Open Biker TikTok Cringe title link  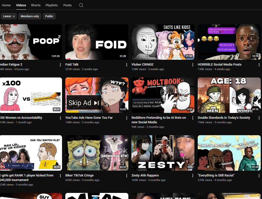(79, 175)
